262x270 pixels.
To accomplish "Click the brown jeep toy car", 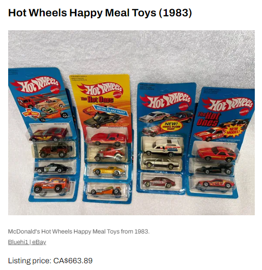I will click(55, 150).
